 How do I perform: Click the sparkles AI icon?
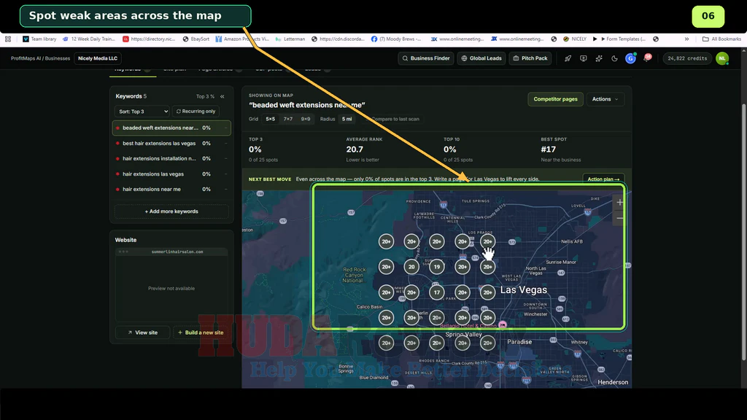599,58
